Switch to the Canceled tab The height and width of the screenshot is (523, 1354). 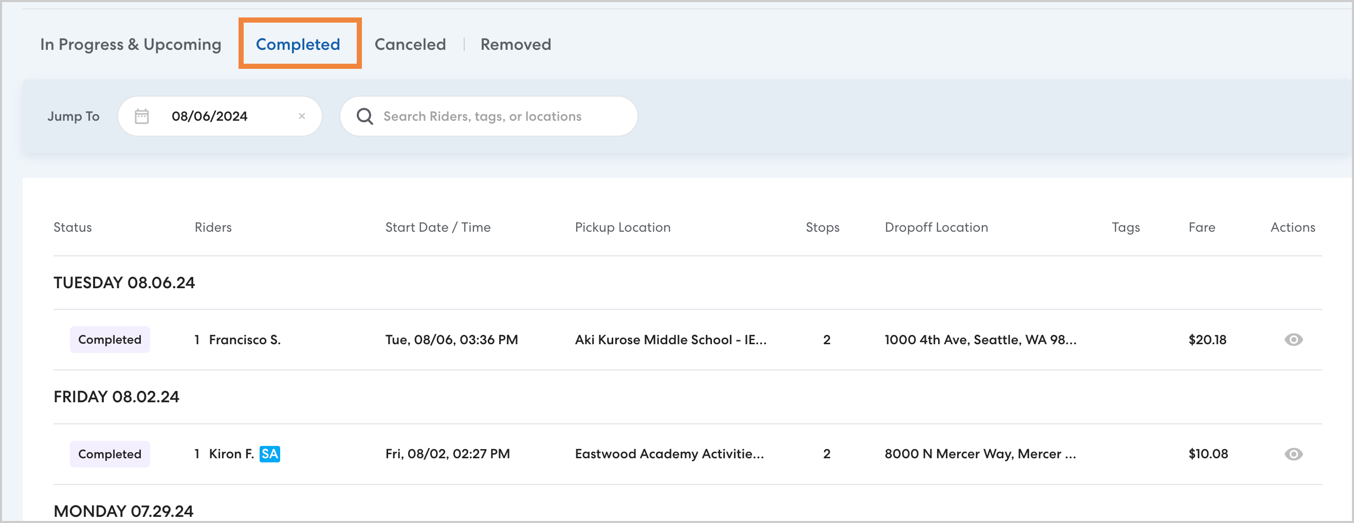(x=410, y=44)
